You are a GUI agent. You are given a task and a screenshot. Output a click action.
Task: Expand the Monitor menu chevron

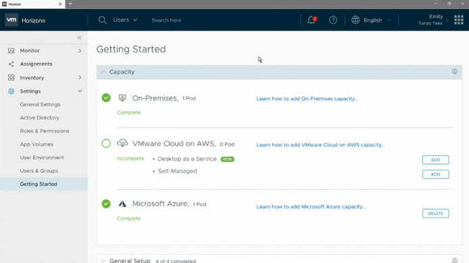click(x=80, y=51)
